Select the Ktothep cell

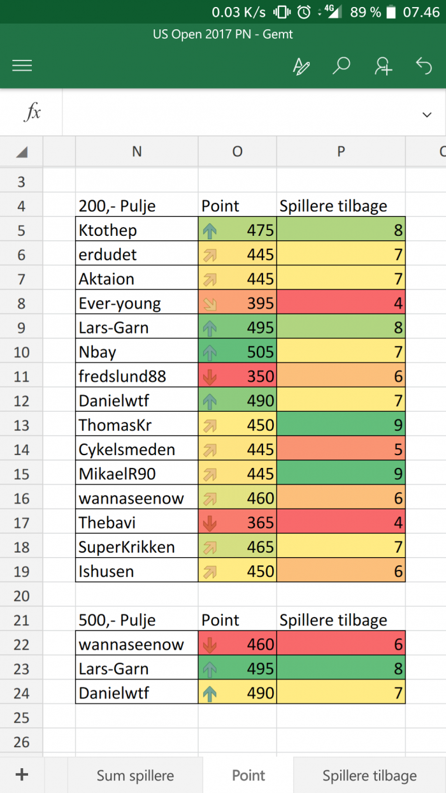(x=137, y=230)
